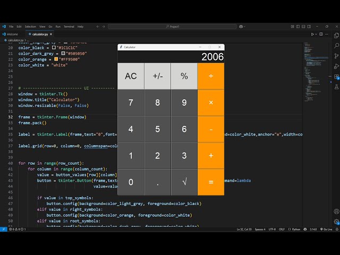Click the minus button in Calculator
The image size is (340, 255).
(x=211, y=129)
